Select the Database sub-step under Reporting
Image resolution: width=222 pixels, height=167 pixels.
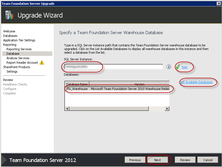(x=27, y=54)
